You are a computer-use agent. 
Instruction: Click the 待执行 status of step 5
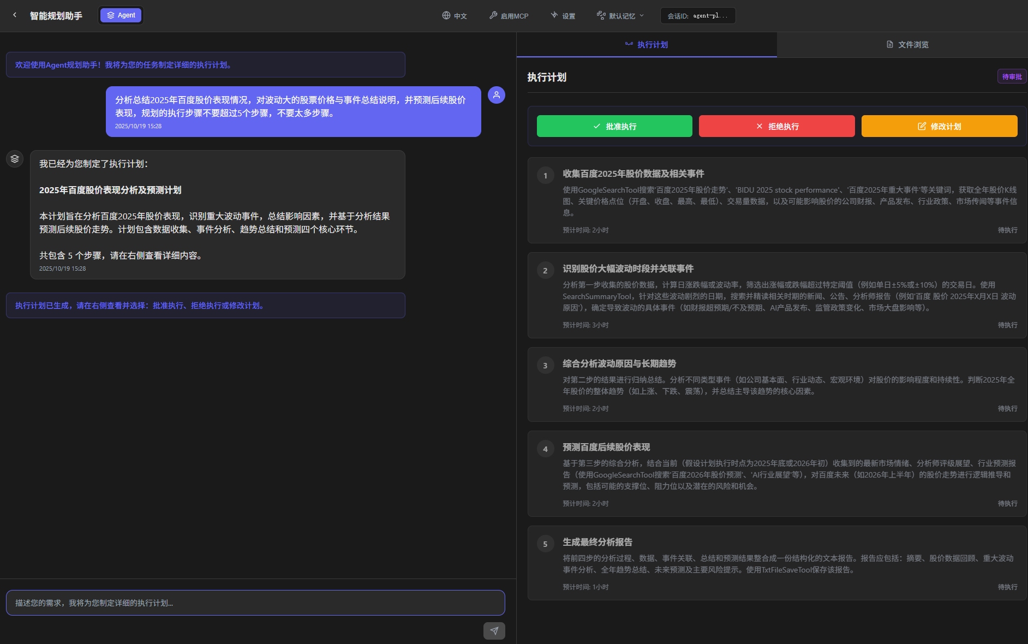pyautogui.click(x=1007, y=587)
